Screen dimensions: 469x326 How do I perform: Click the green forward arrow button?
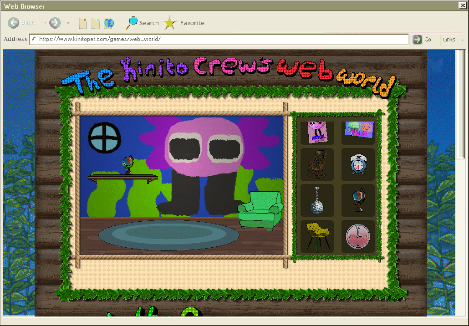click(55, 23)
